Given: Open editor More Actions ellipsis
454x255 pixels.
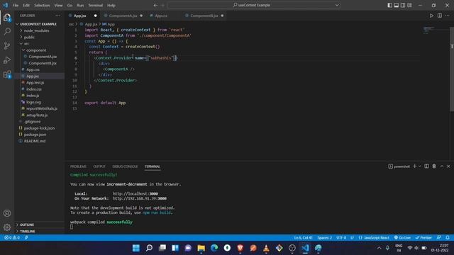Looking at the screenshot, I should click(x=448, y=16).
